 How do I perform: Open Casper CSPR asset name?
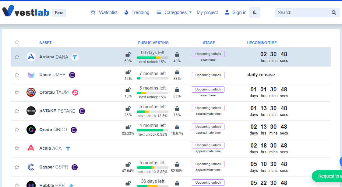(54, 167)
